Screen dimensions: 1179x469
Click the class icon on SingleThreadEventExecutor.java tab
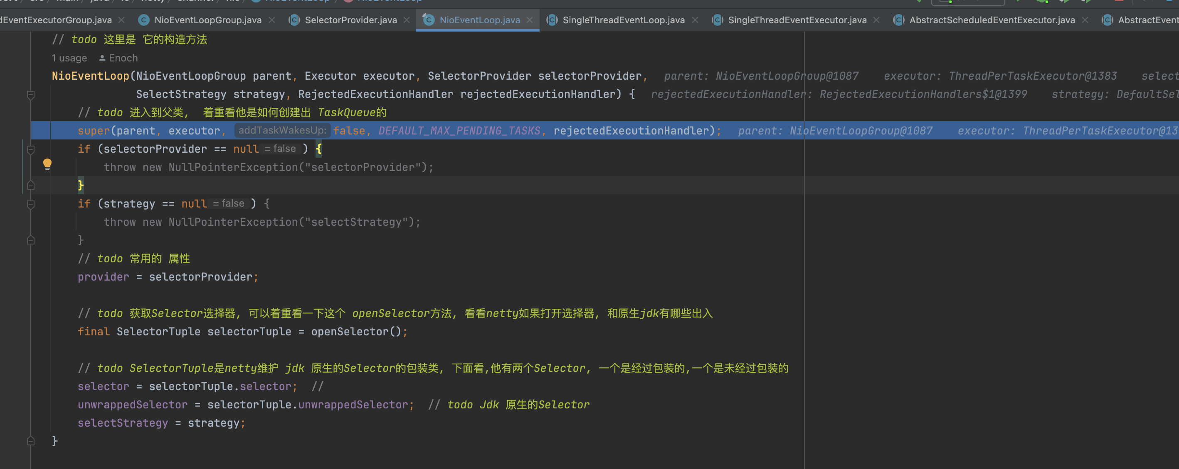[x=717, y=20]
